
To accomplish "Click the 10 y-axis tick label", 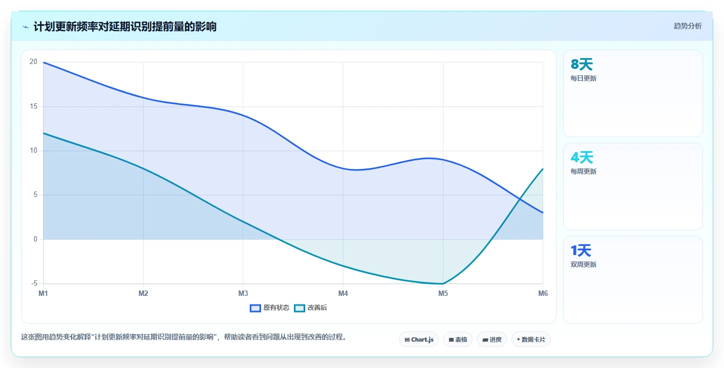I will pyautogui.click(x=33, y=151).
